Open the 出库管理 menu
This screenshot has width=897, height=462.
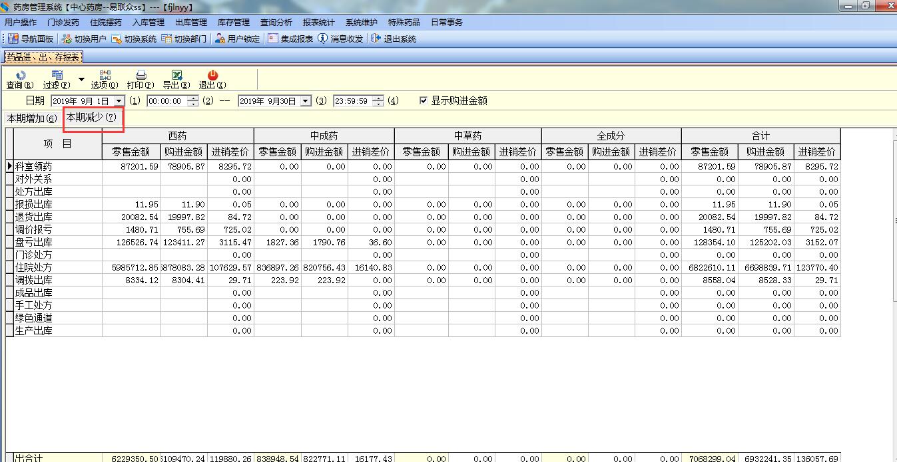point(191,22)
